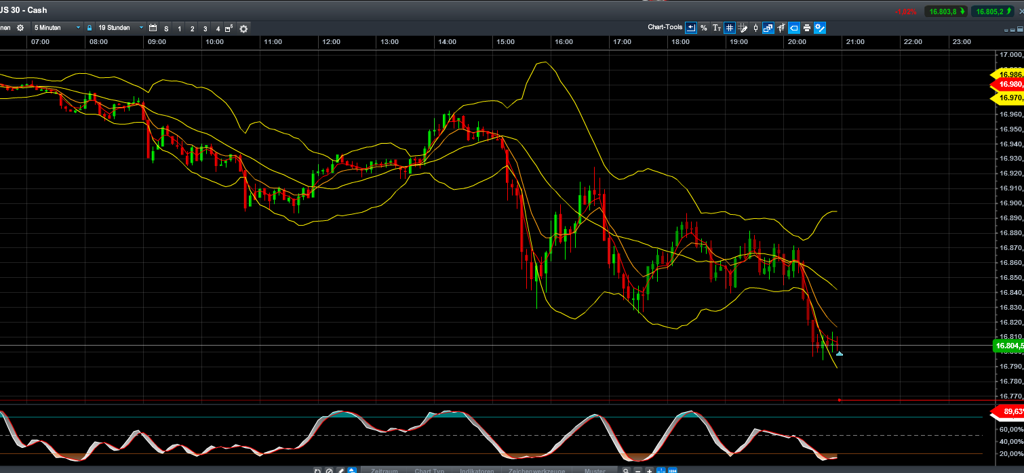The height and width of the screenshot is (473, 1024).
Task: Select chart preset 3
Action: click(205, 28)
